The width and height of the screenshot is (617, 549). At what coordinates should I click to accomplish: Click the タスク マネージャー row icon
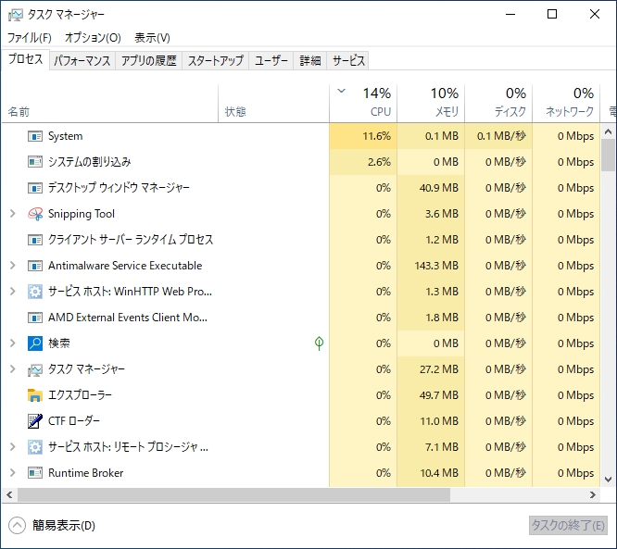pos(35,369)
